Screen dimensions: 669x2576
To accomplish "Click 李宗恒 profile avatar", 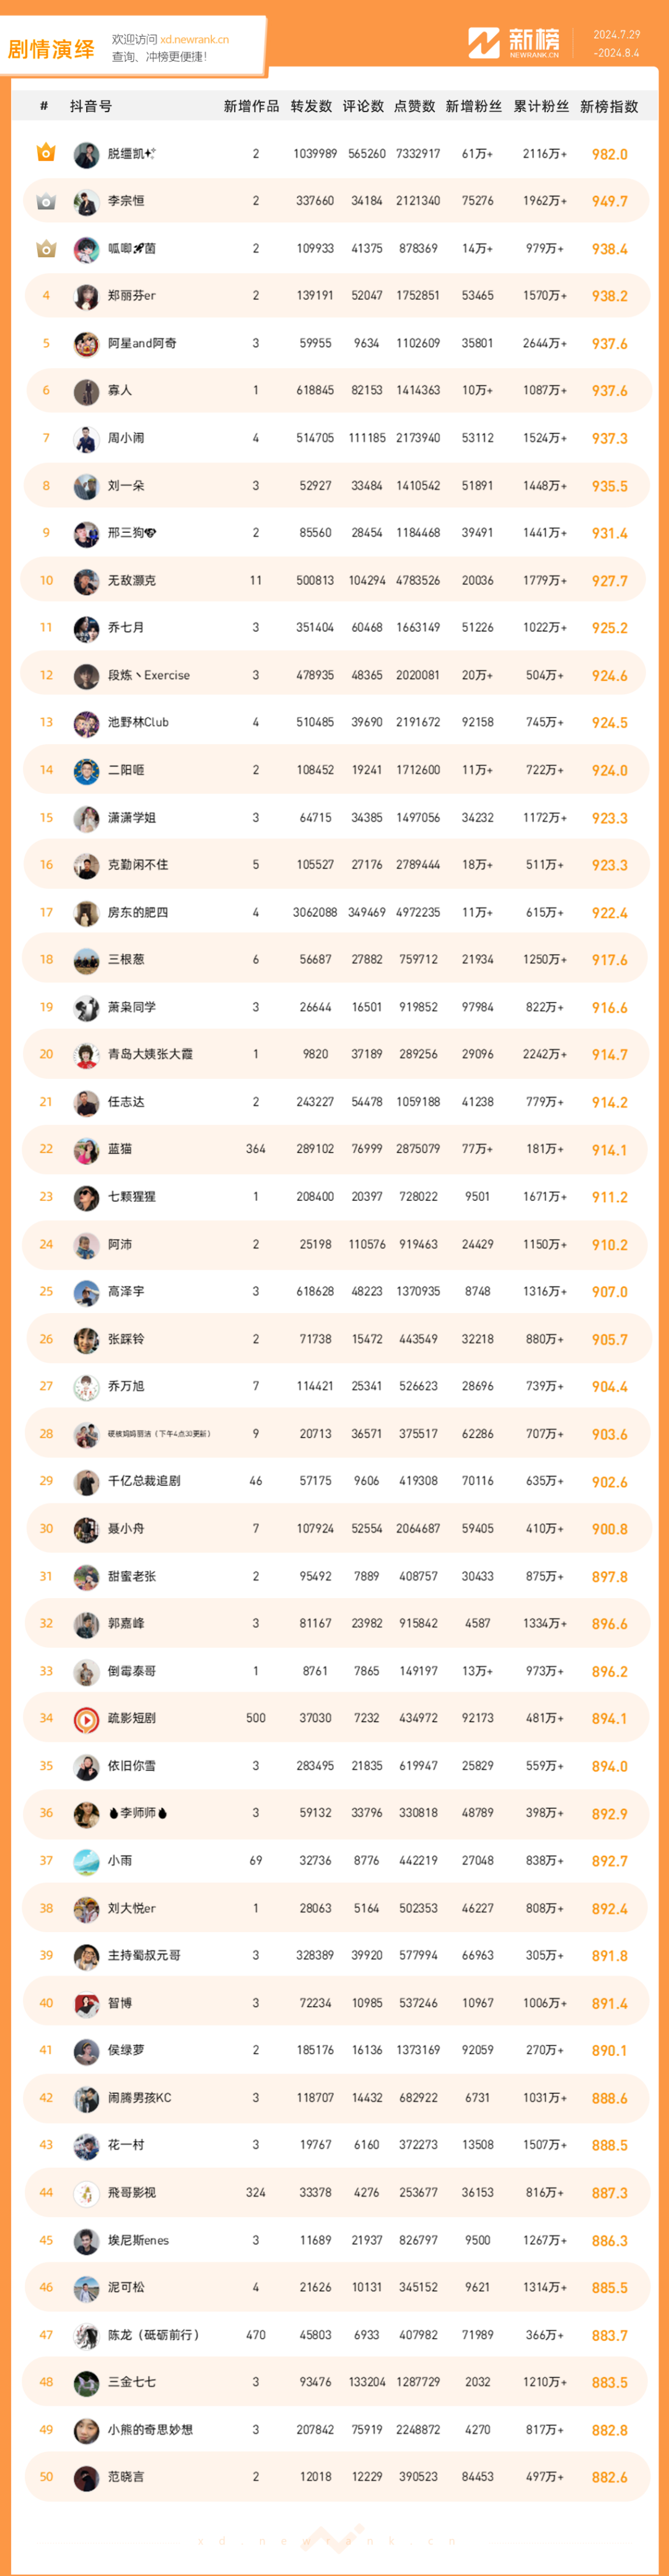I will [86, 201].
